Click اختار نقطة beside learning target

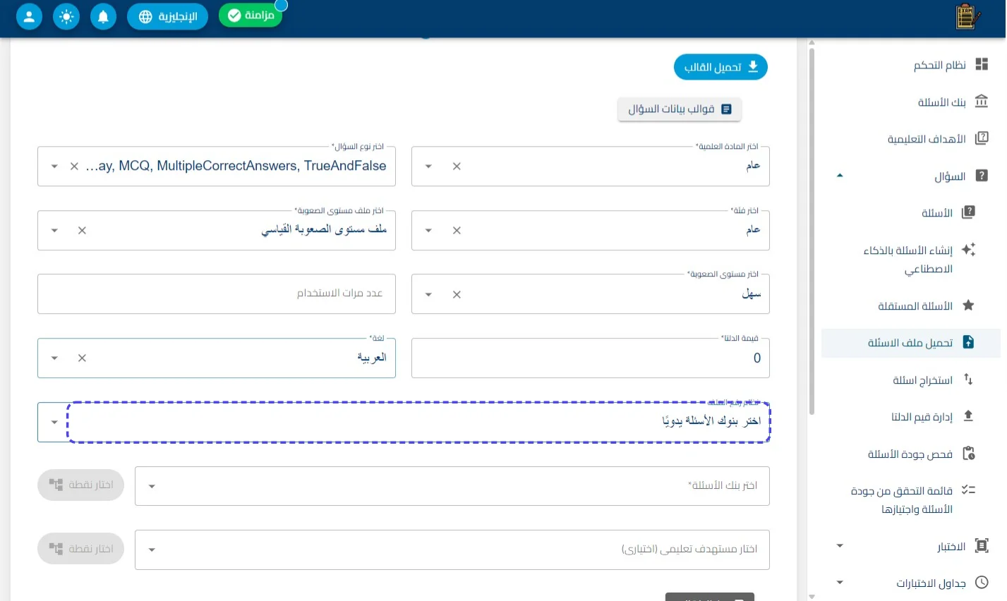tap(80, 548)
